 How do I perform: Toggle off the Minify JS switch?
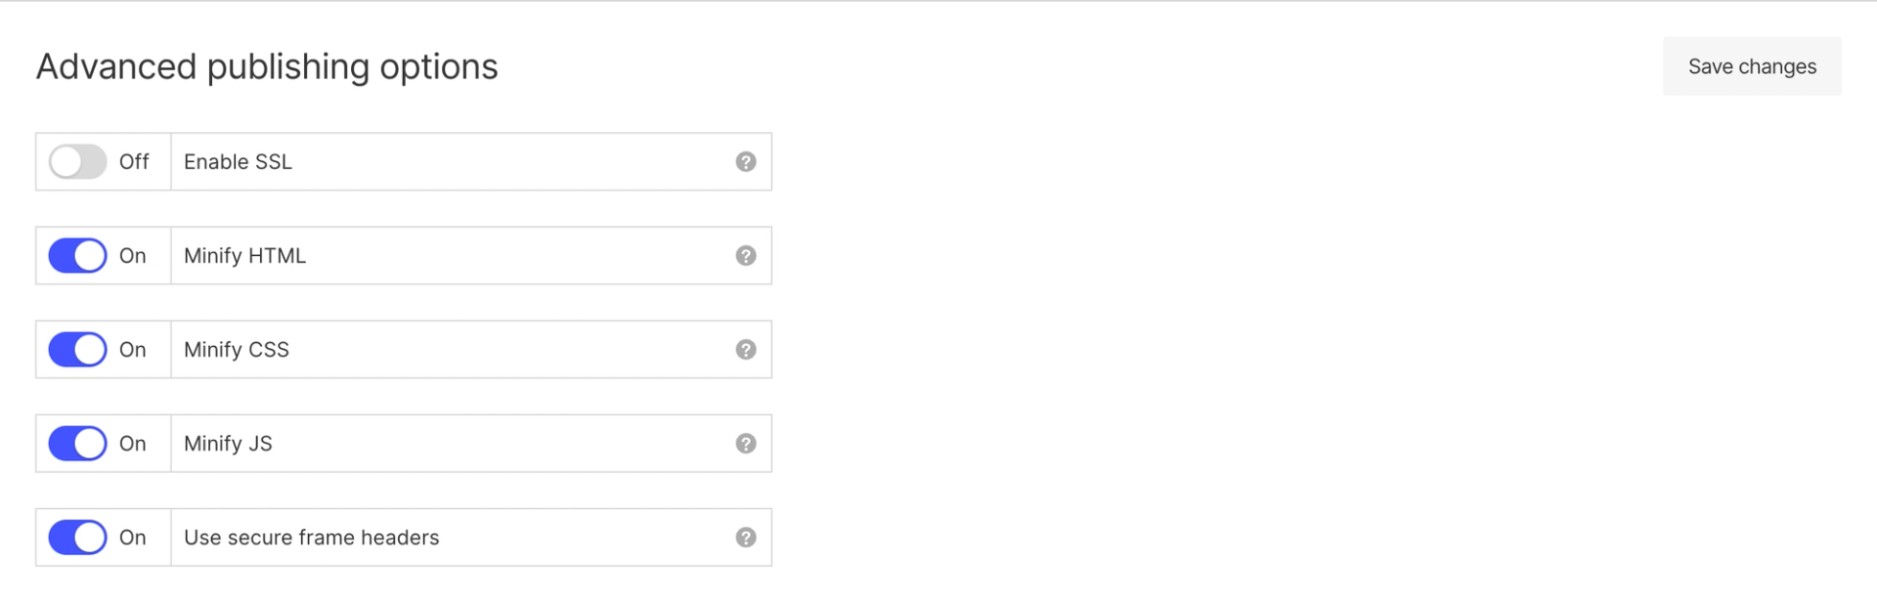tap(77, 444)
